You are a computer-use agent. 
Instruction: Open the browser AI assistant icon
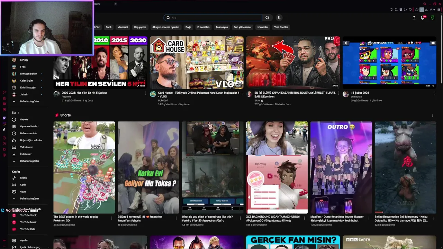pyautogui.click(x=432, y=10)
